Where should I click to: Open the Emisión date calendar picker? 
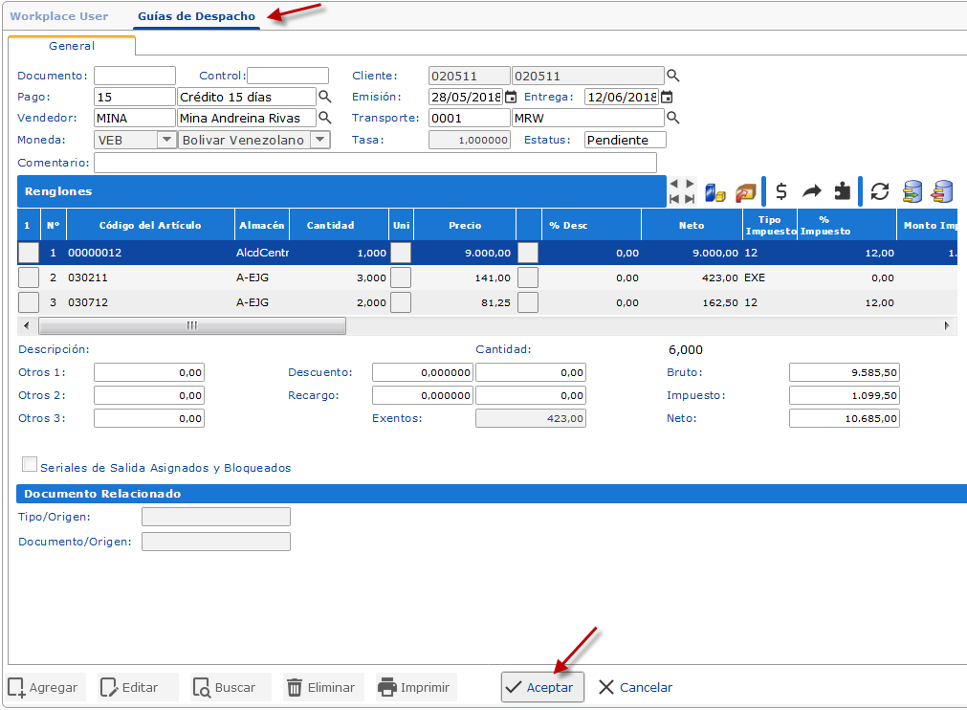[511, 97]
